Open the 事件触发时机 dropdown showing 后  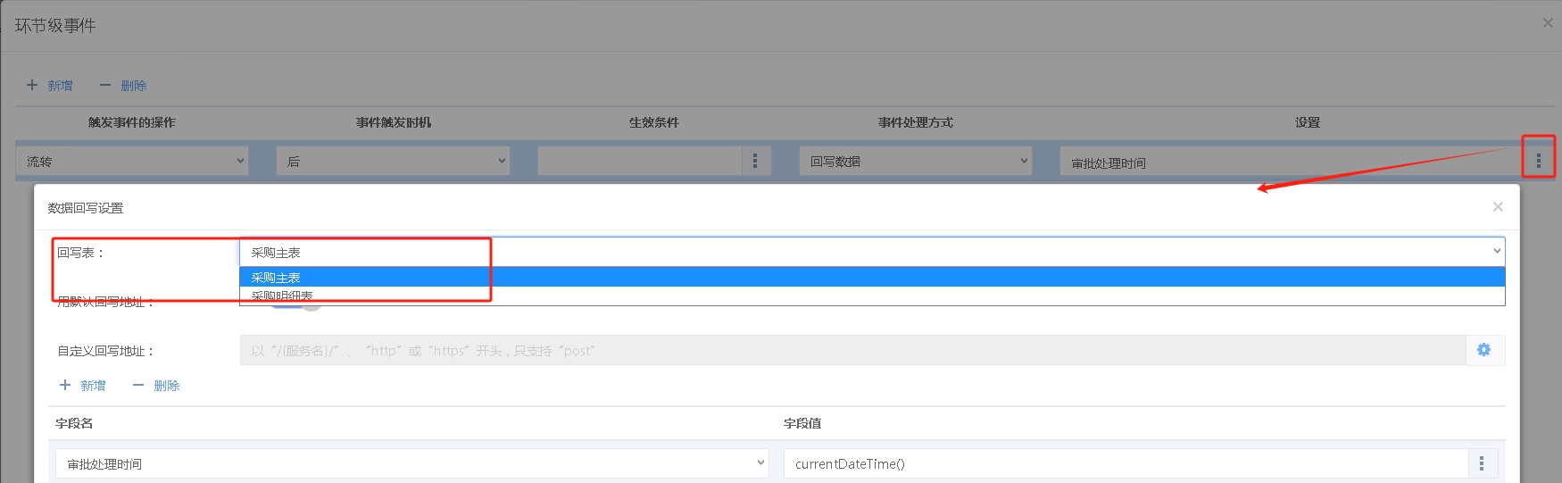[x=393, y=162]
